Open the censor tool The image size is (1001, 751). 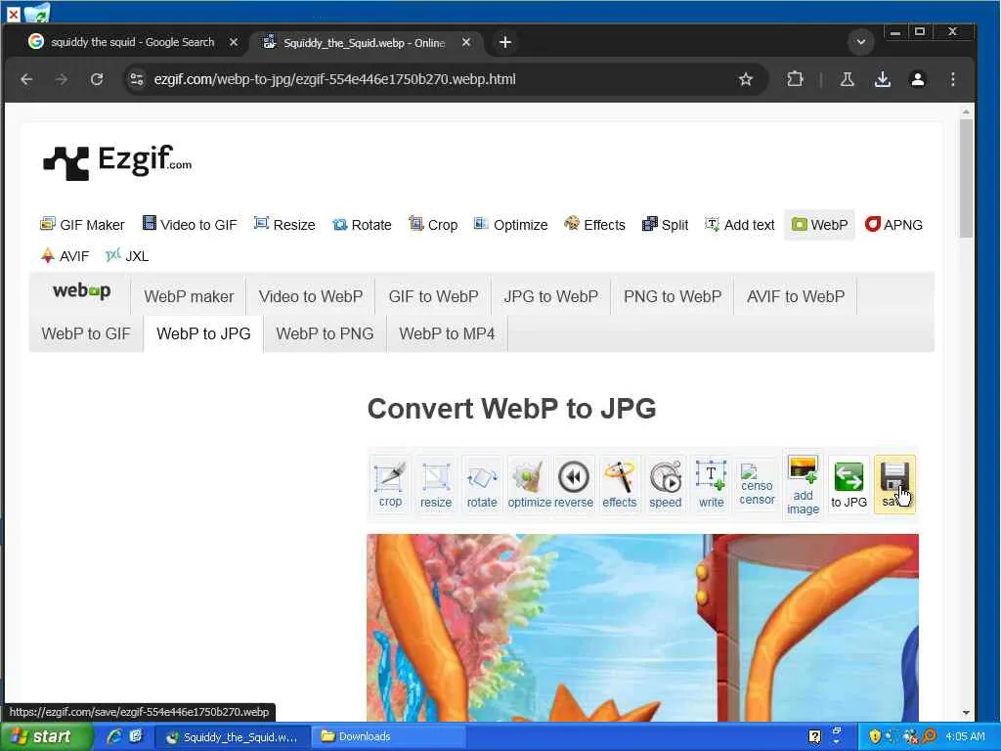758,483
